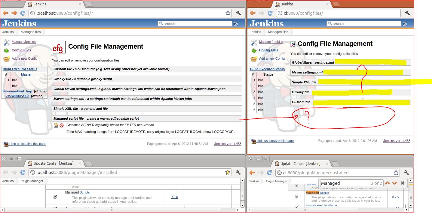Toggle the Managed Scripts checkbox in the ci window
This screenshot has height=213, width=432.
pos(297,196)
